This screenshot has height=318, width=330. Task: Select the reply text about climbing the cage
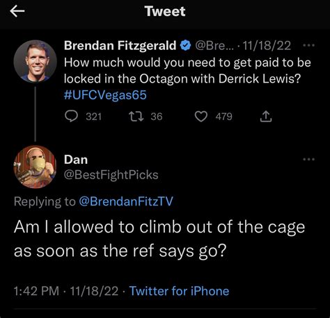159,239
